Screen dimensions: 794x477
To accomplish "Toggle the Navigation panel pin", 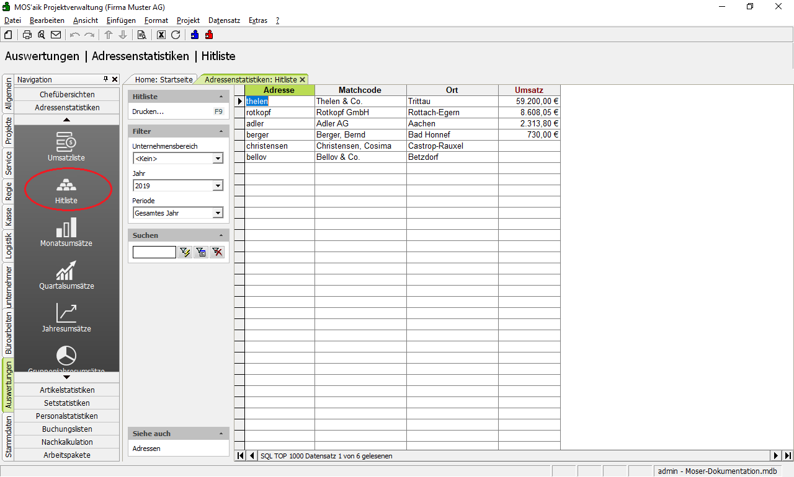I will 105,79.
